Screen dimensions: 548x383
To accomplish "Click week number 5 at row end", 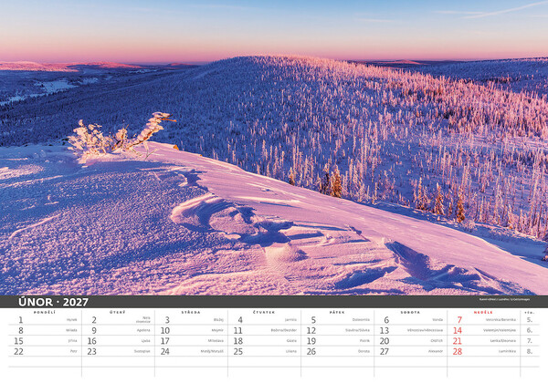I will (x=530, y=319).
